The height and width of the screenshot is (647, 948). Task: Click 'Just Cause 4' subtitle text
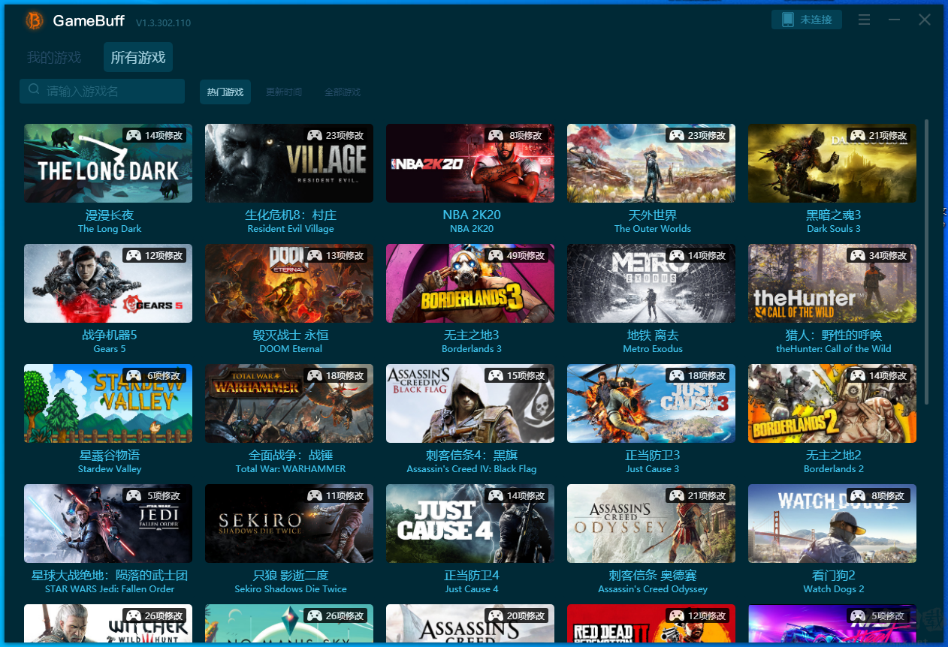pos(472,589)
